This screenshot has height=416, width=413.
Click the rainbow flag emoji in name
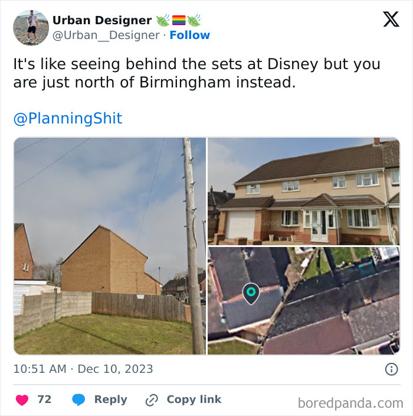[179, 20]
